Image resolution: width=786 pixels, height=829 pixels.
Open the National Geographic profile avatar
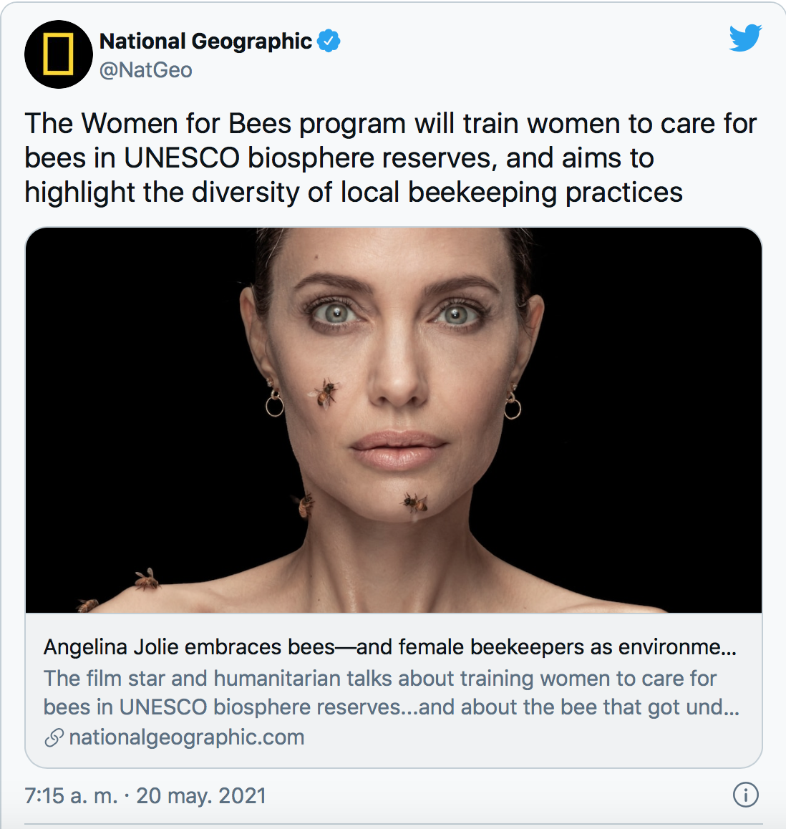(x=59, y=54)
